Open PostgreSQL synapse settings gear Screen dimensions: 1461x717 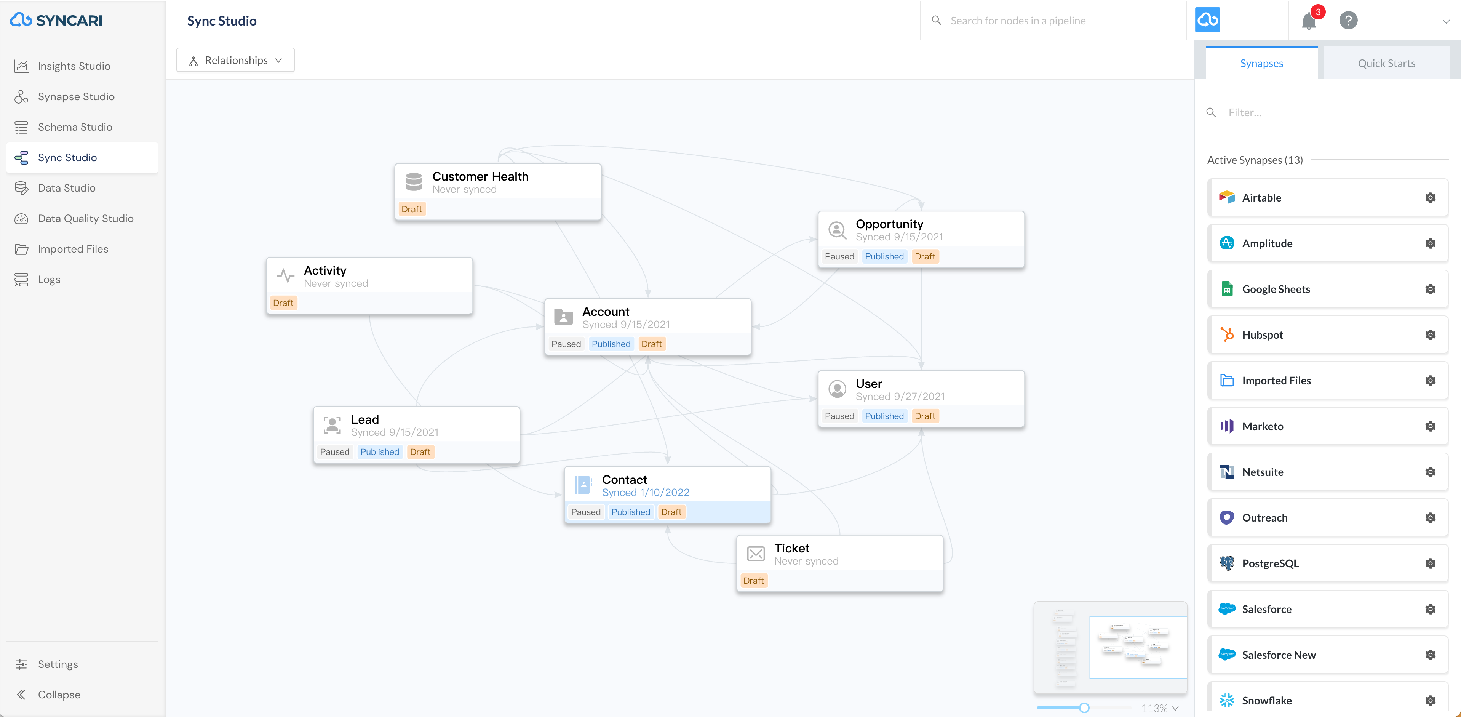coord(1431,564)
